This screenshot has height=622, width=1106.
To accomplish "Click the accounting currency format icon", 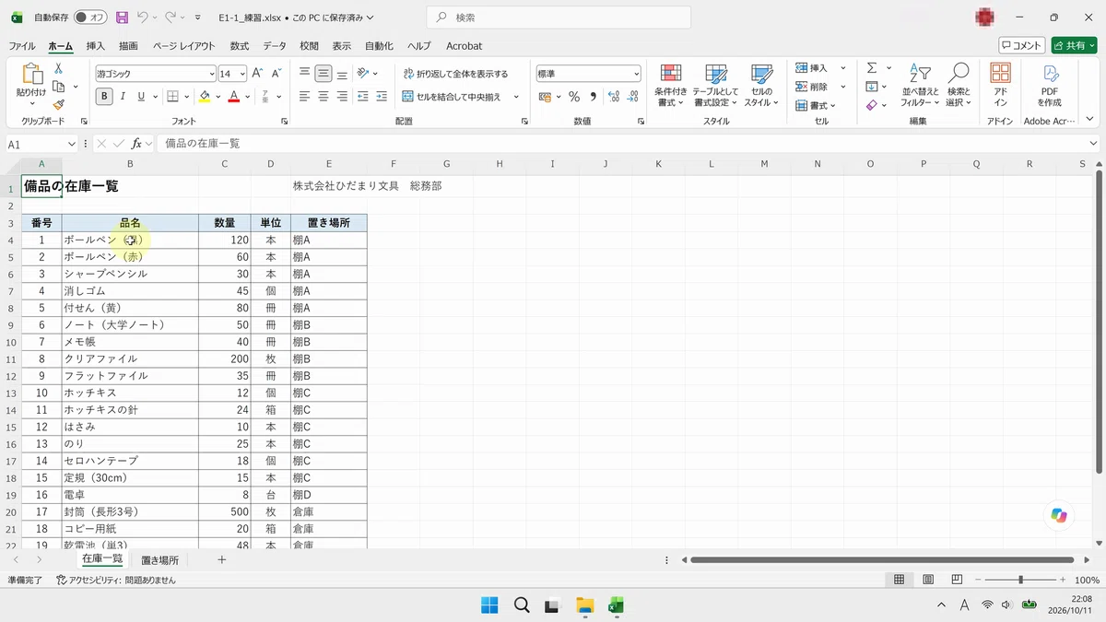I will (x=544, y=96).
